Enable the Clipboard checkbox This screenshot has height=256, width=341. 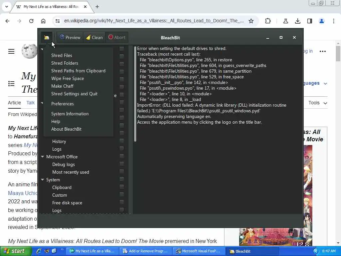[x=122, y=187]
